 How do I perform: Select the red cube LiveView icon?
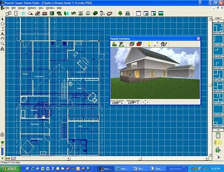139,44
